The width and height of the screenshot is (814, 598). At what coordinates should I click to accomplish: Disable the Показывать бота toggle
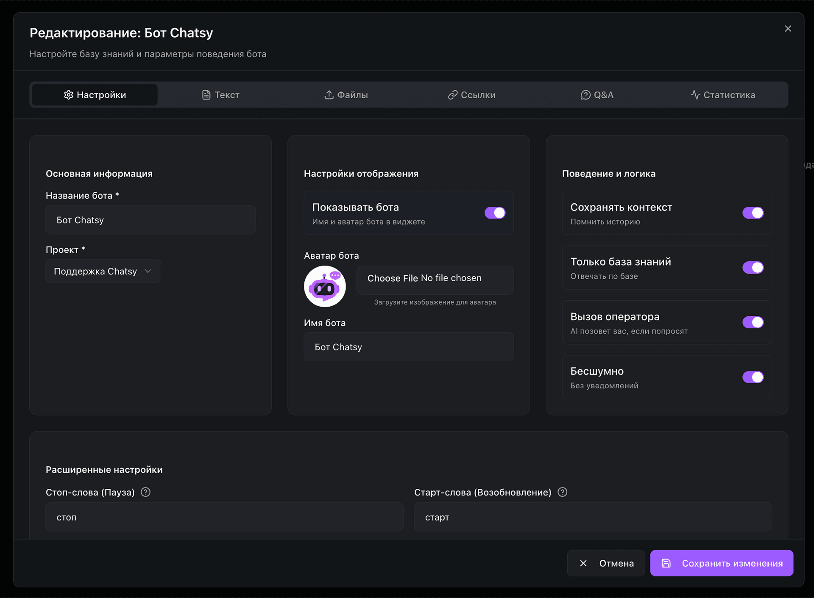tap(495, 213)
